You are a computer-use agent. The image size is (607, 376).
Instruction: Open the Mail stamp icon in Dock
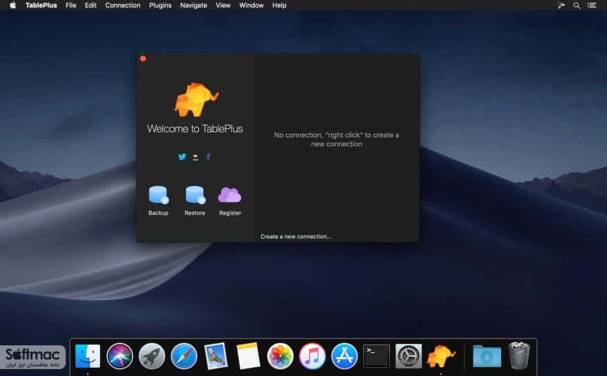point(216,356)
